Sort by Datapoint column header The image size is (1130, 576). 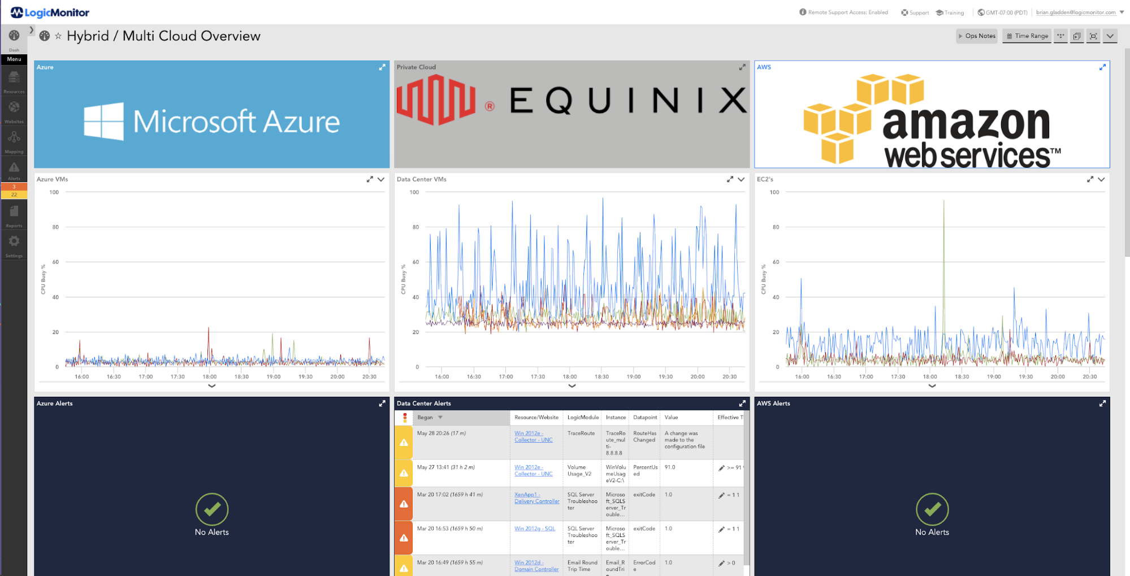(x=645, y=418)
